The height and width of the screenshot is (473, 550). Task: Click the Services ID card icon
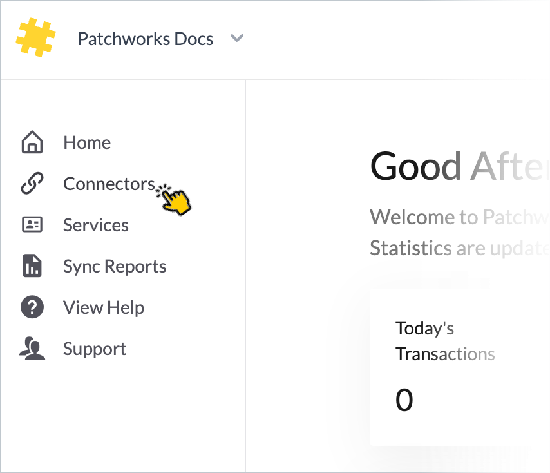[x=32, y=224]
